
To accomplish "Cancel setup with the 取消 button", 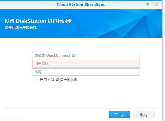I will [x=144, y=115].
